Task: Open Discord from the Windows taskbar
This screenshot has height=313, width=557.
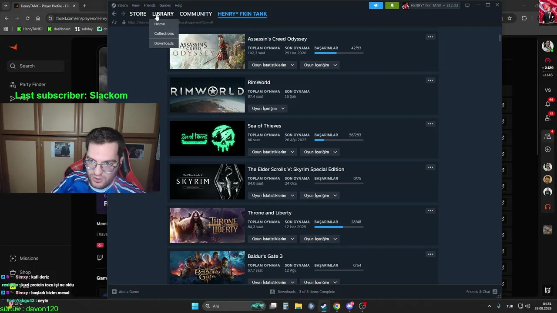Action: click(349, 306)
